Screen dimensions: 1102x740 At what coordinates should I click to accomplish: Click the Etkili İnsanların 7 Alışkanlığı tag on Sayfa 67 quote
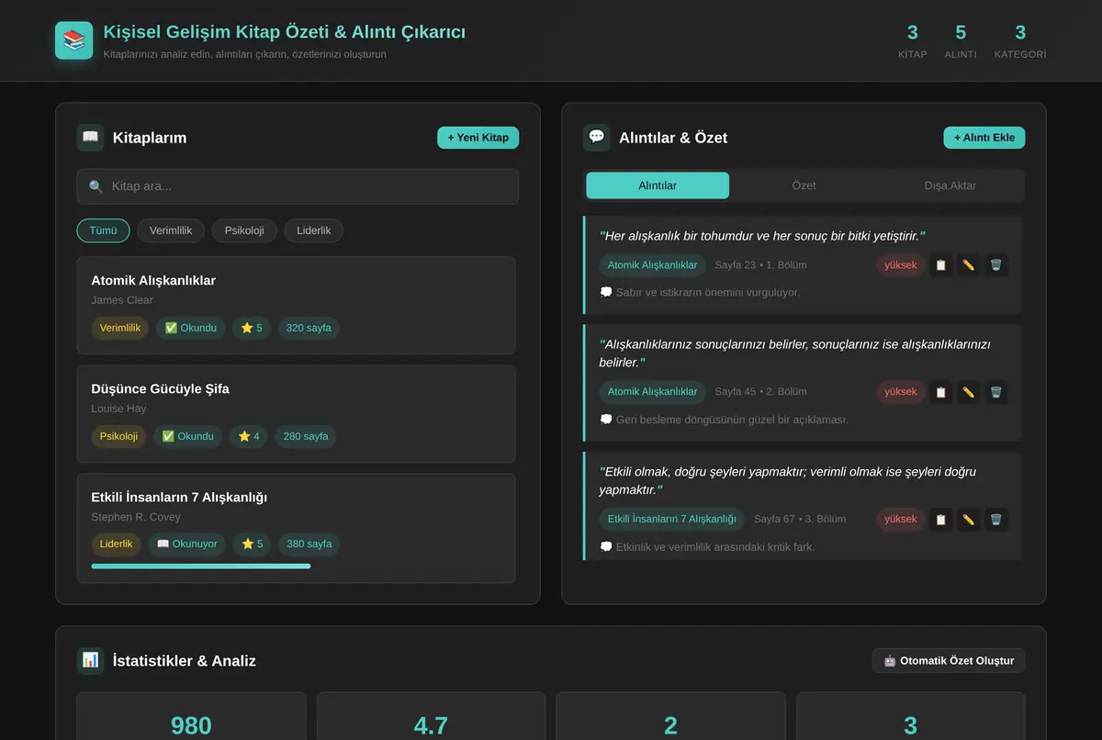(x=672, y=520)
